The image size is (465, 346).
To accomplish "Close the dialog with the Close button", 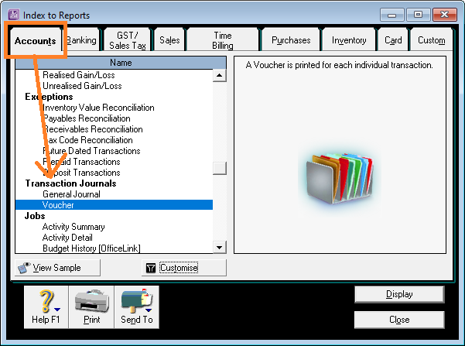I will coord(399,320).
